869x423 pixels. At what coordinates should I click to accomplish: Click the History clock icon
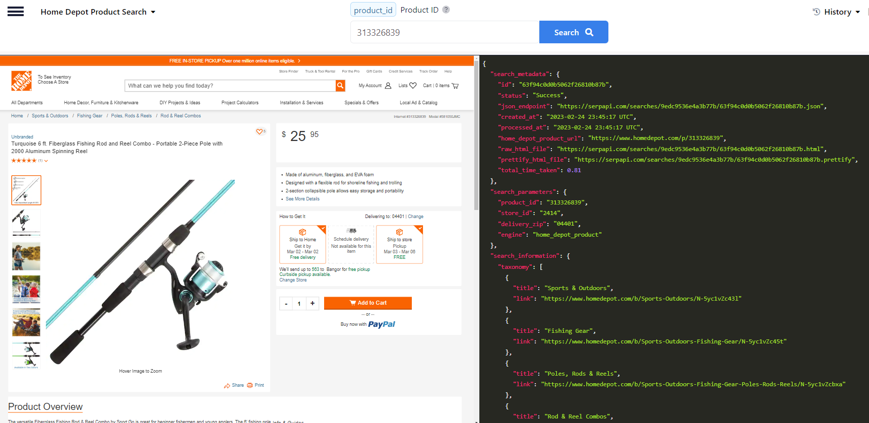click(817, 12)
